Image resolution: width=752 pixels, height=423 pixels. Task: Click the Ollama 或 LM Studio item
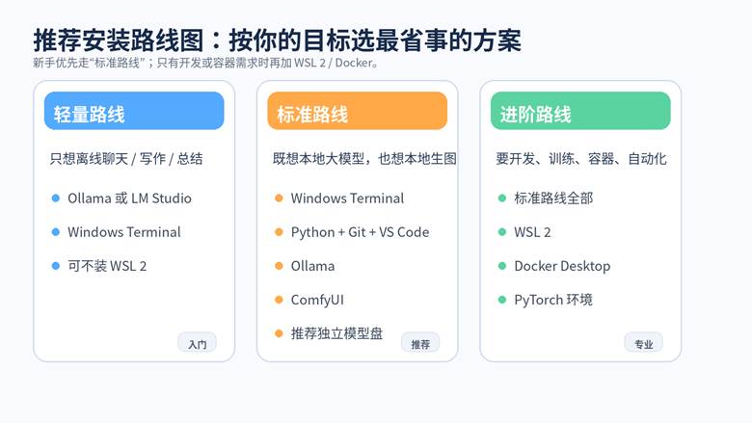(x=129, y=198)
